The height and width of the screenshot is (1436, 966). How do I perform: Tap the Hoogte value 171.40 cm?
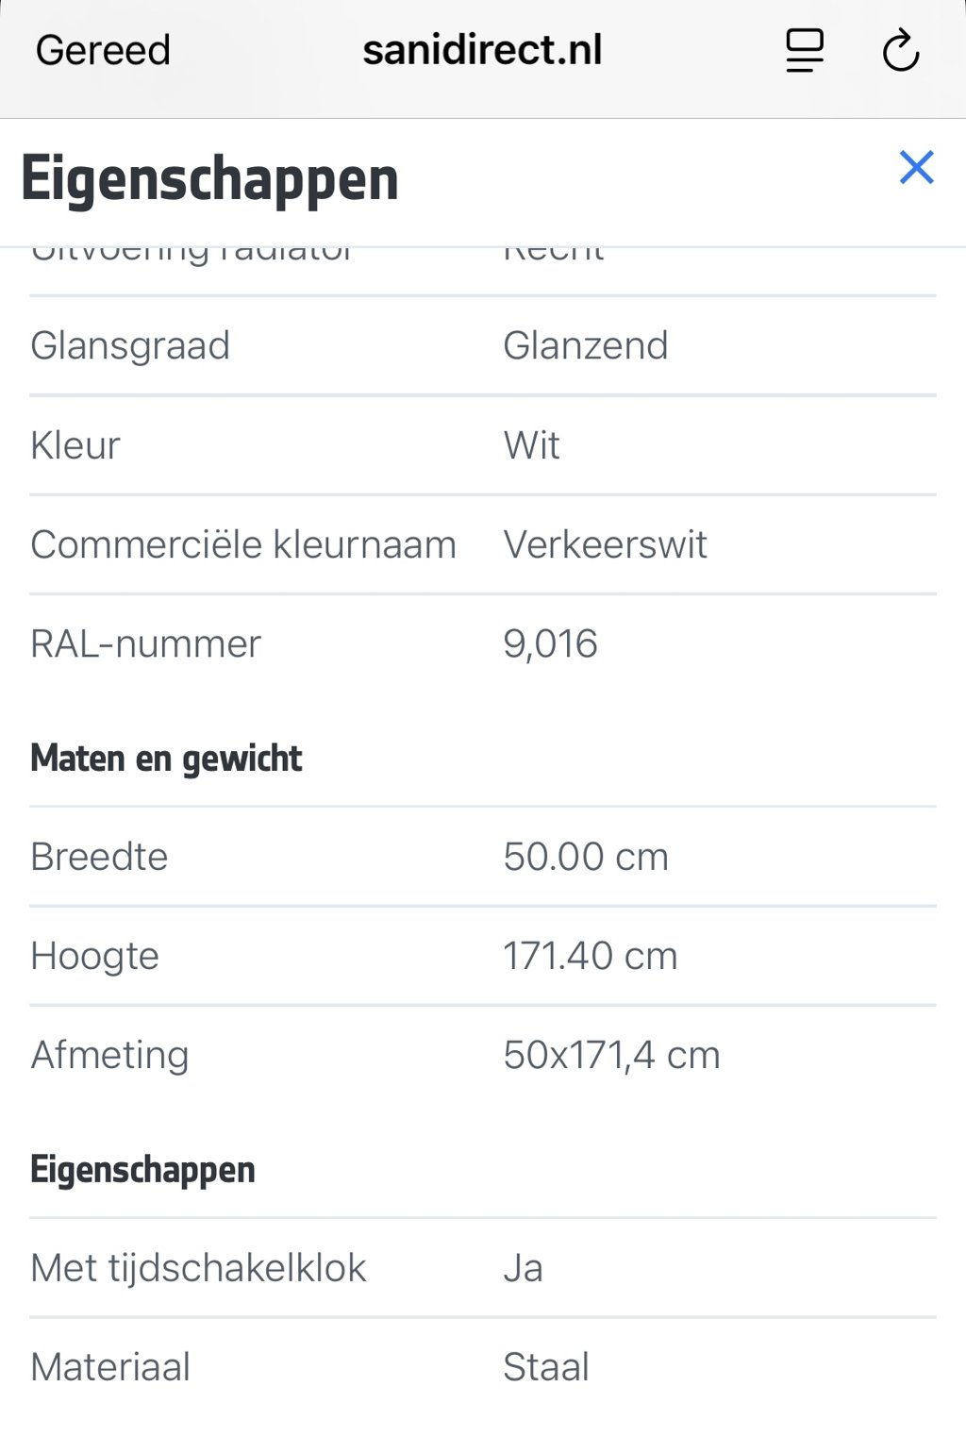click(x=590, y=956)
